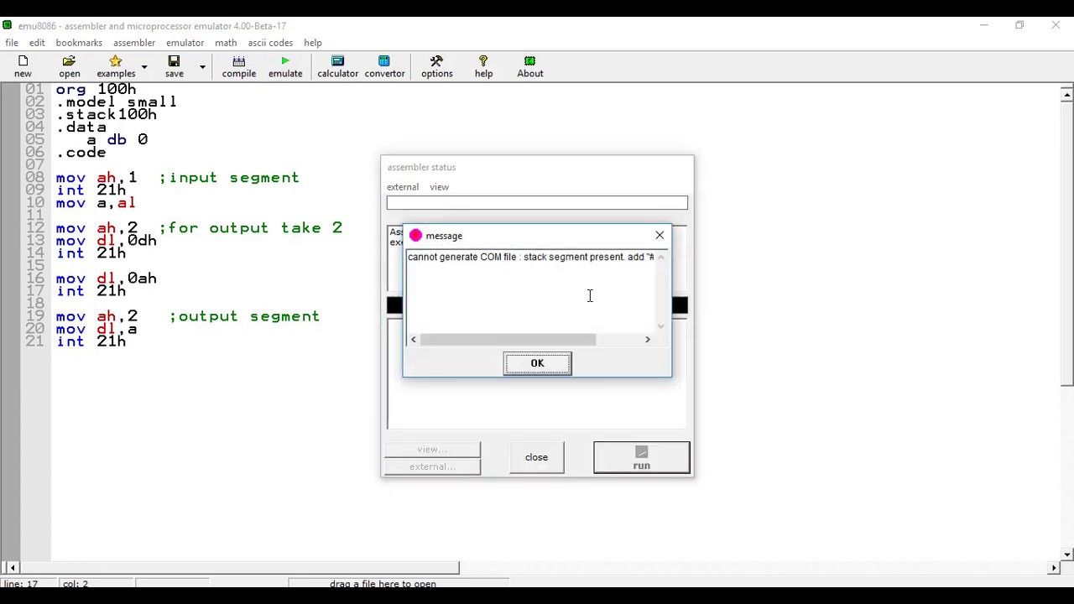
Task: Open the edit menu
Action: click(x=37, y=43)
